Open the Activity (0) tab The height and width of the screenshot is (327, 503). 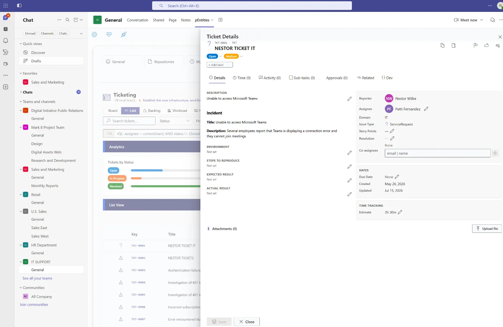[270, 78]
